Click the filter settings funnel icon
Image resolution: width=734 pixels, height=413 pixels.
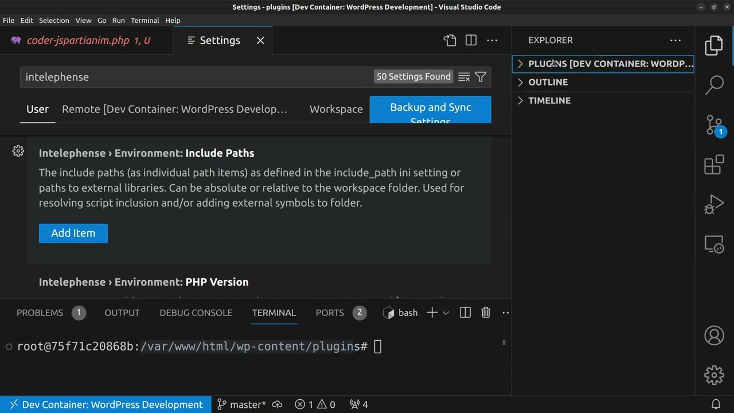[481, 77]
